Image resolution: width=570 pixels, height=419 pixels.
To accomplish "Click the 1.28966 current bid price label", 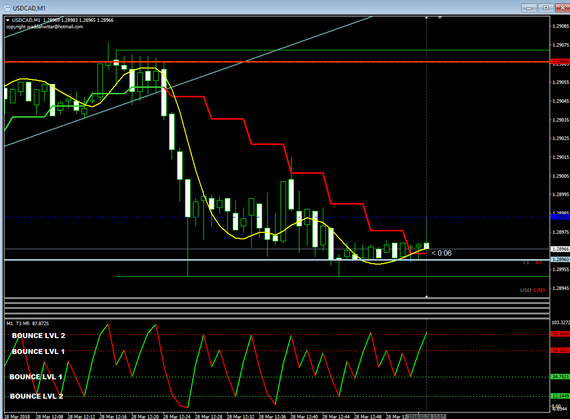I will [x=560, y=249].
